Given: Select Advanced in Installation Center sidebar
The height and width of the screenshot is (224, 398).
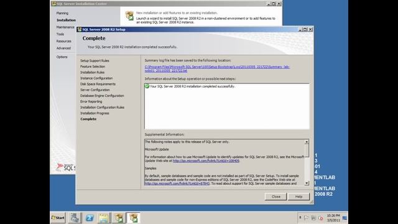Looking at the screenshot, I should pos(63,48).
